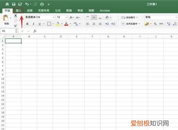Click the fx insert function icon

[x=35, y=31]
